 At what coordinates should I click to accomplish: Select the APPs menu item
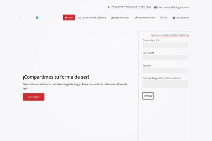click(x=164, y=18)
